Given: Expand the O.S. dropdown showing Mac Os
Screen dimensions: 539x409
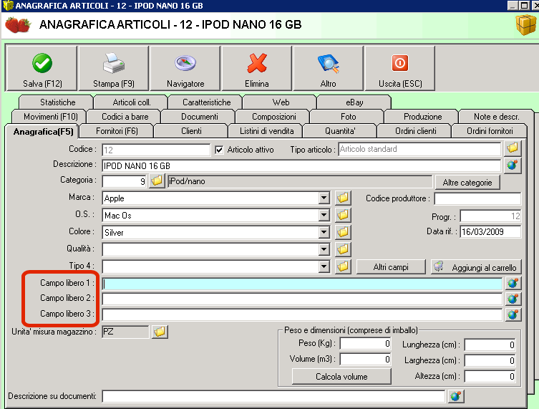Looking at the screenshot, I should (324, 216).
